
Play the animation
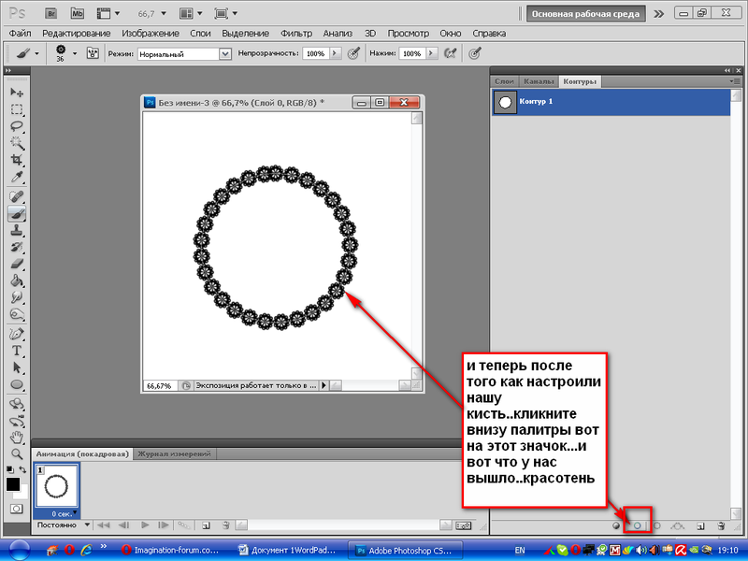(x=145, y=525)
